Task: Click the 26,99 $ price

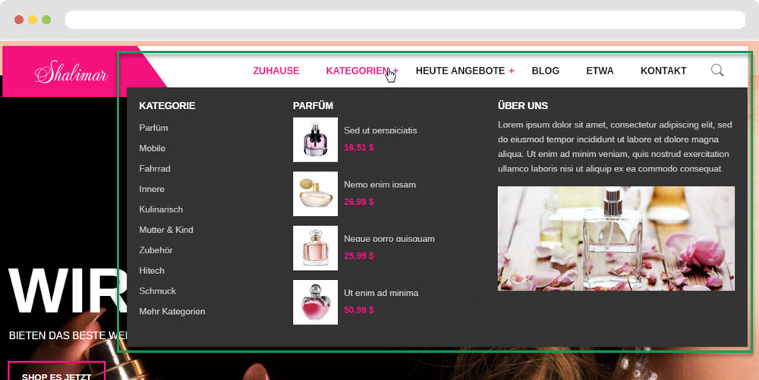Action: [x=359, y=202]
